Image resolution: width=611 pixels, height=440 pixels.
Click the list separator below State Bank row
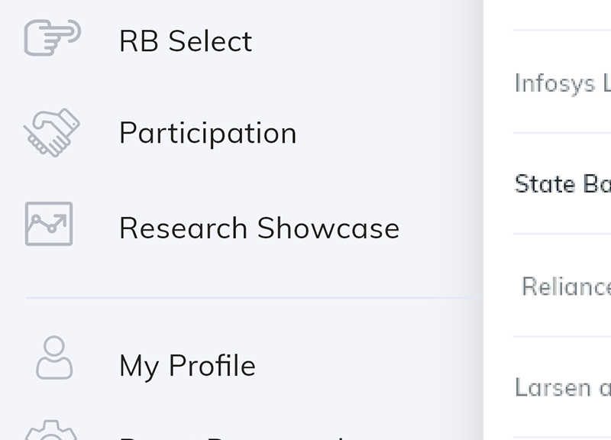click(x=562, y=235)
